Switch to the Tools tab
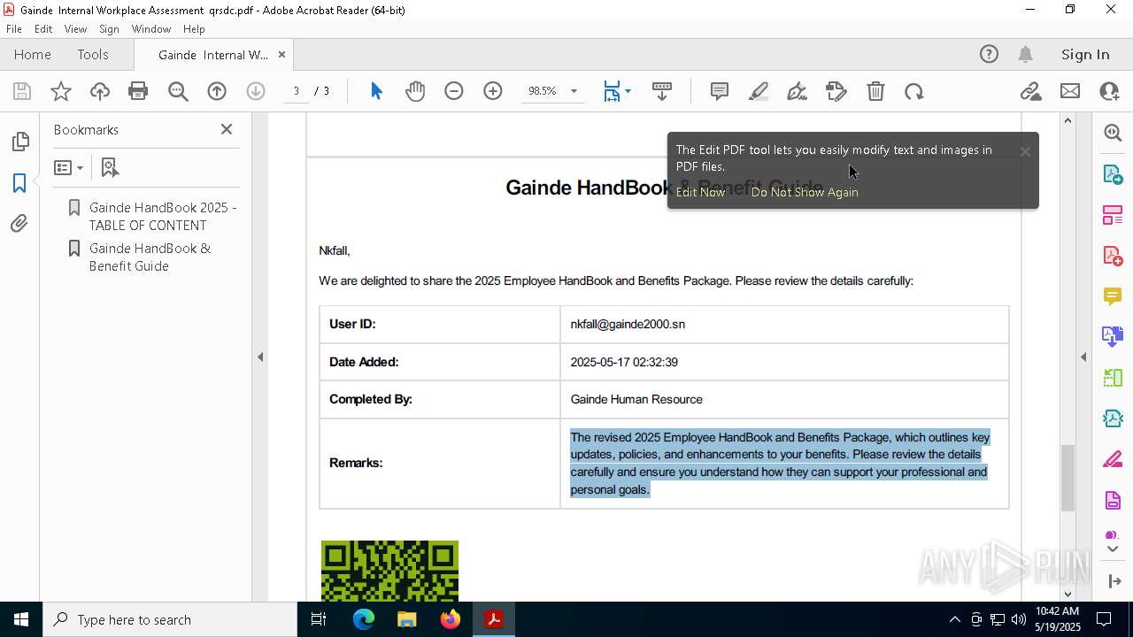 coord(93,55)
